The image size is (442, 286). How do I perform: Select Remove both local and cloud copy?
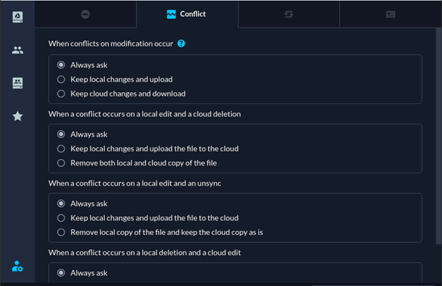(137, 163)
